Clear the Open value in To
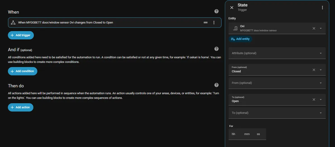Image resolution: width=335 pixels, height=147 pixels. (314, 99)
